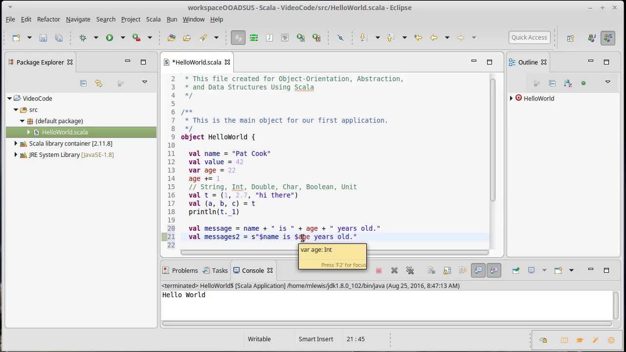Switch to the Problems tab
This screenshot has width=626, height=352.
pos(180,270)
